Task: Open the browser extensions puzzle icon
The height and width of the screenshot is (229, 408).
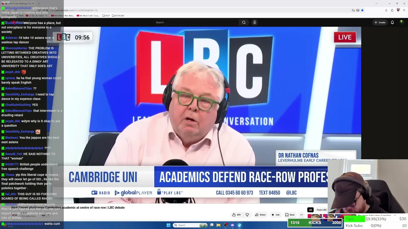Action: [392, 10]
